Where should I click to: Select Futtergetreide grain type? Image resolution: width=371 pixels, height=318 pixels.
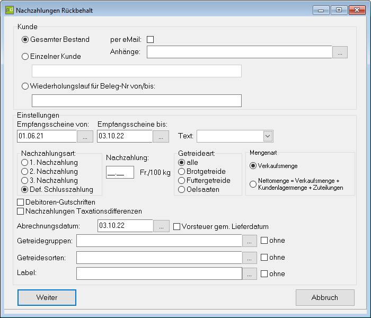click(x=181, y=181)
